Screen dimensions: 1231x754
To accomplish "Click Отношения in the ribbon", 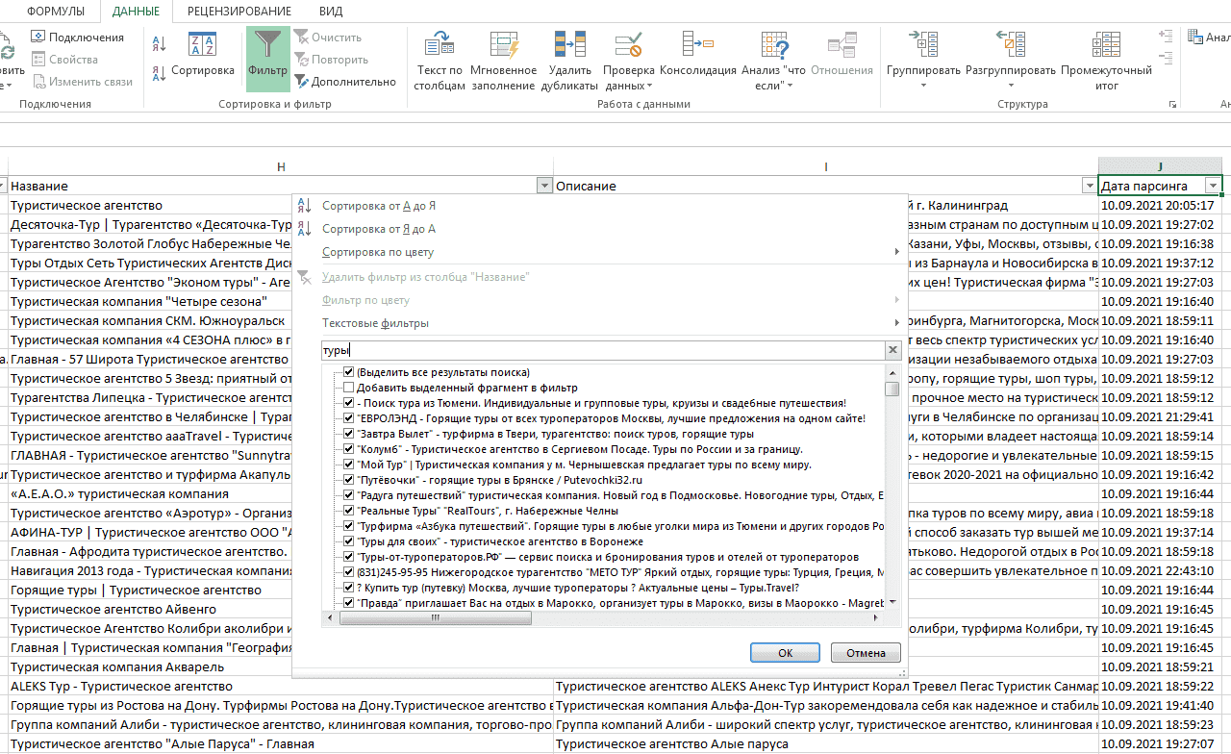I will click(842, 56).
